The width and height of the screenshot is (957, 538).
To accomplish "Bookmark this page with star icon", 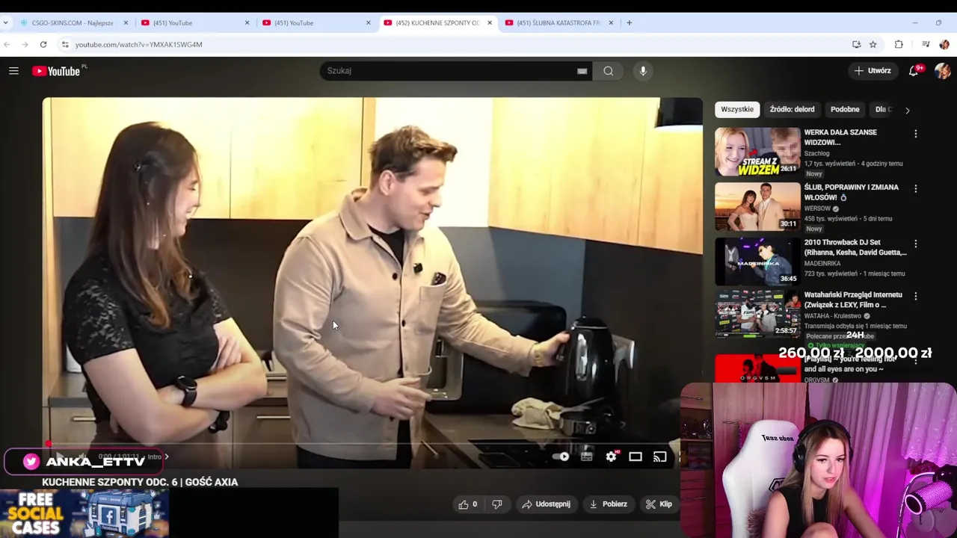I will click(x=873, y=44).
